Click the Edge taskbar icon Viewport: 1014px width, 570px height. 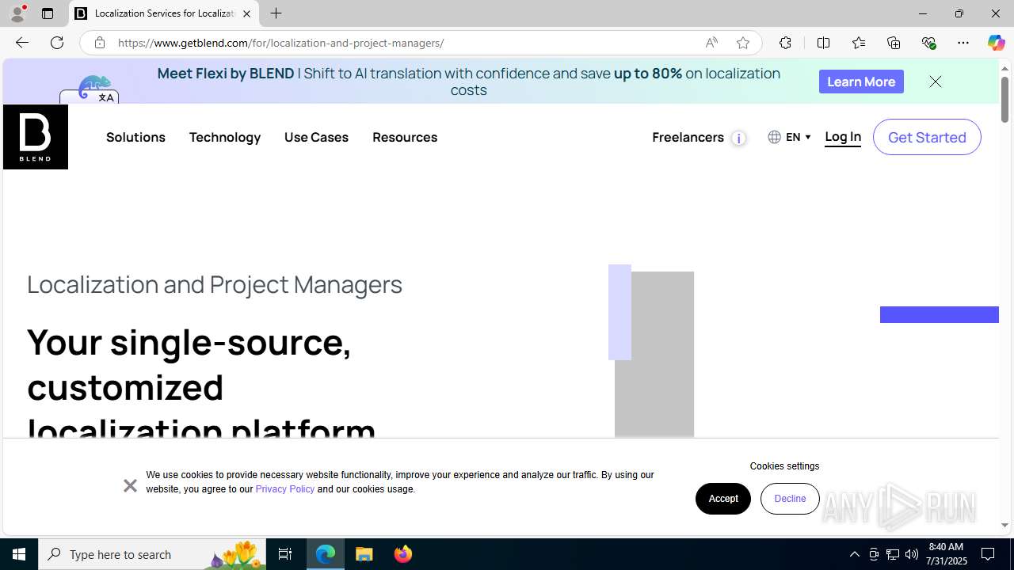click(x=326, y=554)
